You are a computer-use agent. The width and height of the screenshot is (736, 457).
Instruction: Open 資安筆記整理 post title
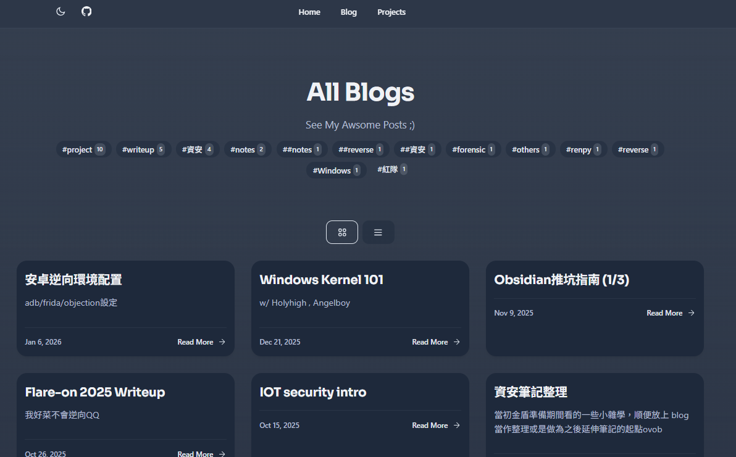coord(530,392)
